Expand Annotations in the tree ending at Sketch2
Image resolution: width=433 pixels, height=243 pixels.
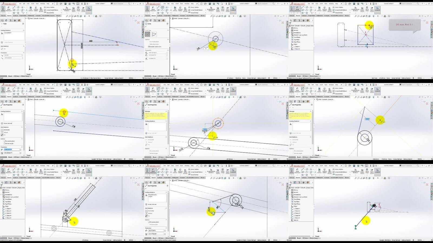tap(290, 33)
